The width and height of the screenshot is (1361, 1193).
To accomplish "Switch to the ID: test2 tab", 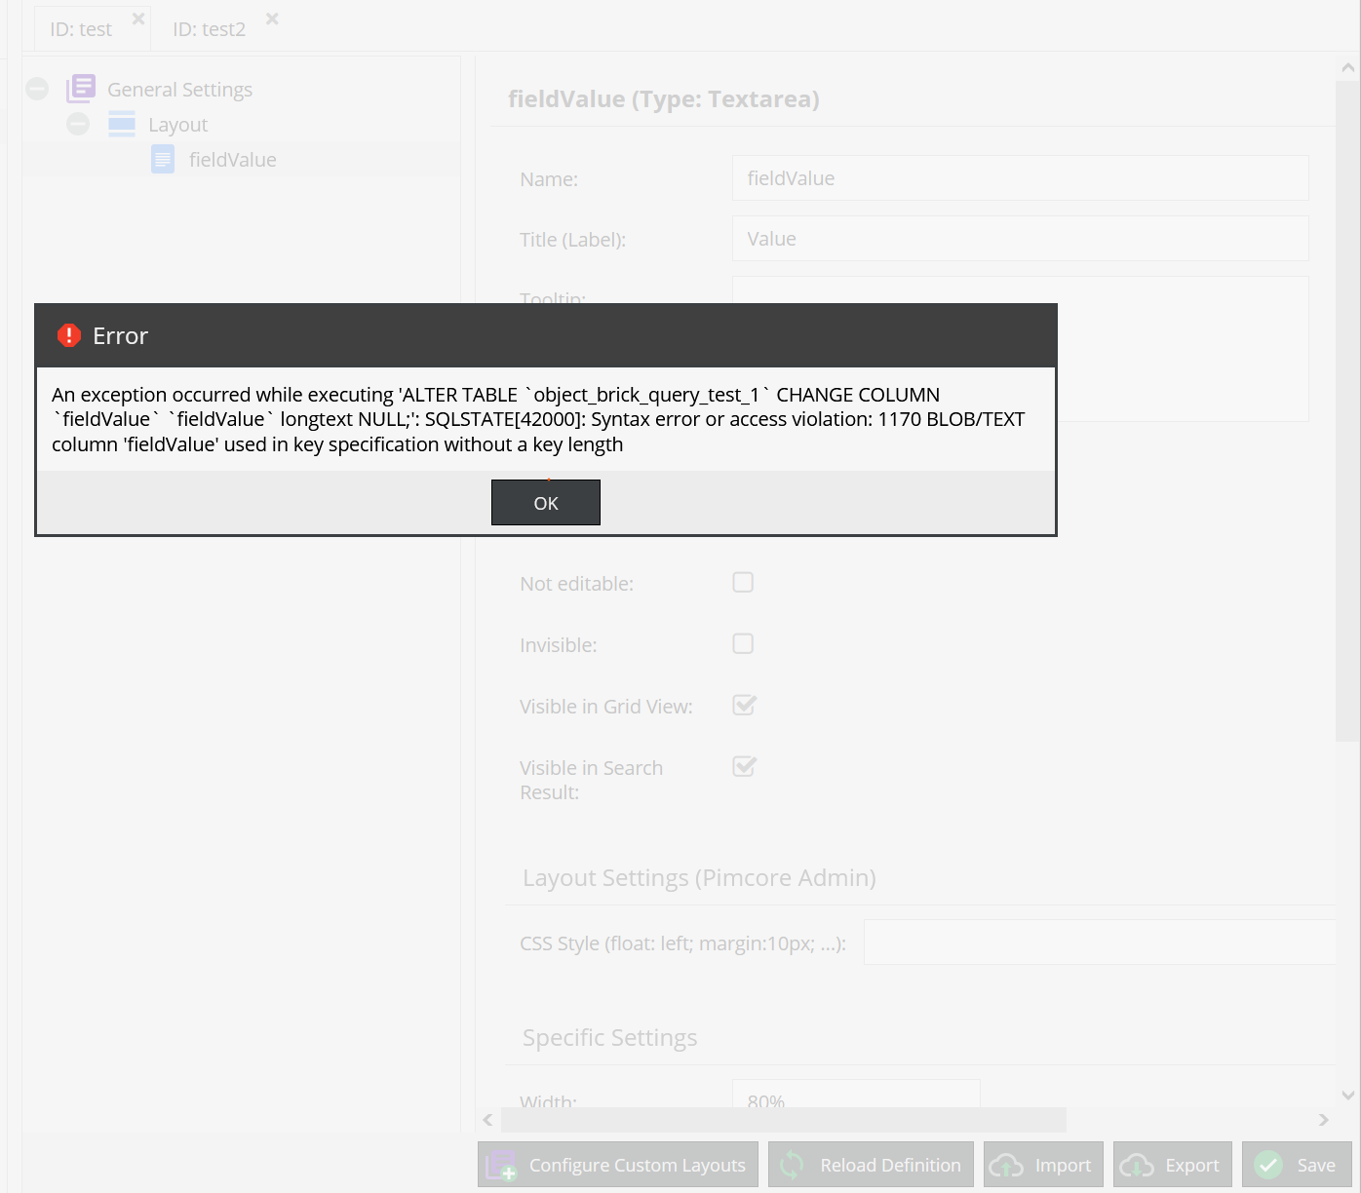I will pyautogui.click(x=208, y=28).
